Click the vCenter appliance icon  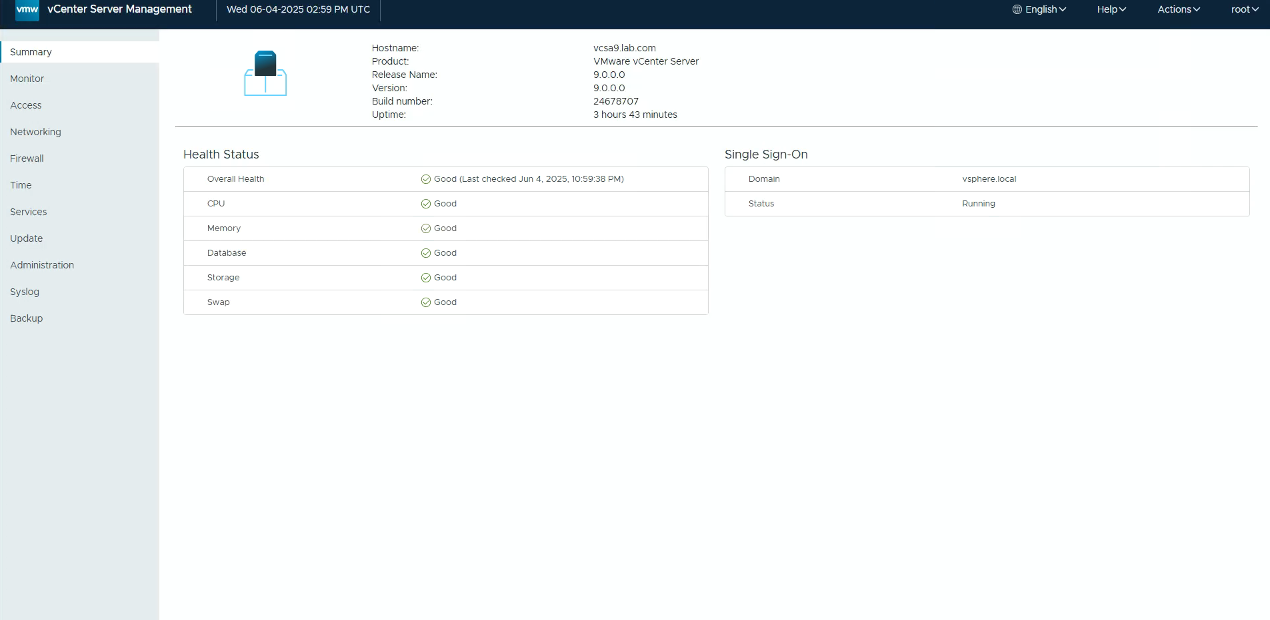(265, 73)
